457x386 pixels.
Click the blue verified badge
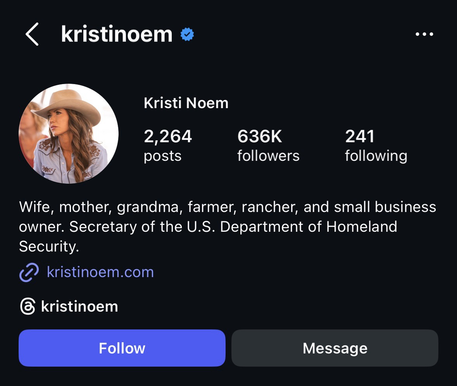(x=187, y=34)
